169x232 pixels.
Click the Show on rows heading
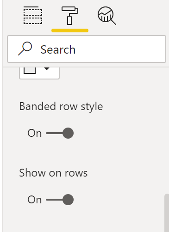click(53, 173)
